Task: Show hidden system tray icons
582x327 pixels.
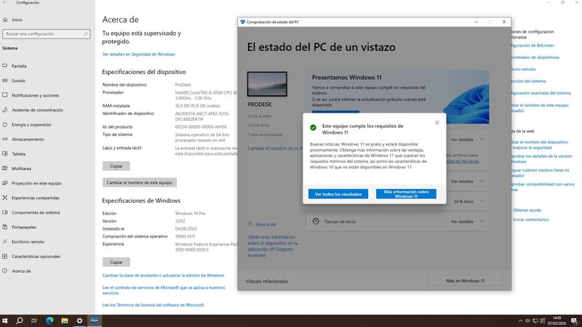Action: pyautogui.click(x=520, y=321)
